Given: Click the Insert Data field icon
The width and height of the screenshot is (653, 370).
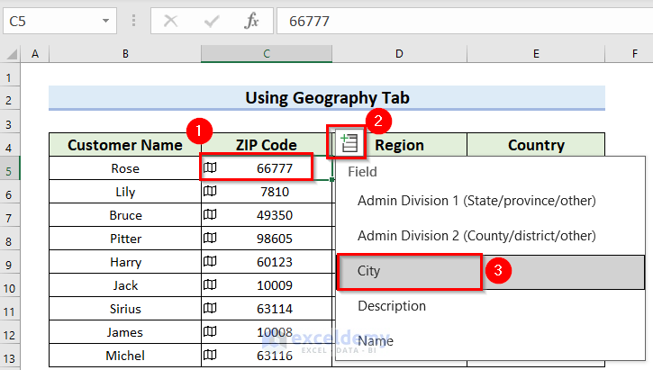Looking at the screenshot, I should pos(349,143).
